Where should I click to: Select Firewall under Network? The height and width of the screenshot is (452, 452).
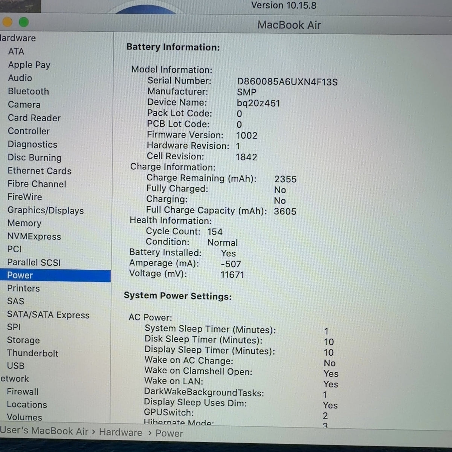tap(23, 391)
